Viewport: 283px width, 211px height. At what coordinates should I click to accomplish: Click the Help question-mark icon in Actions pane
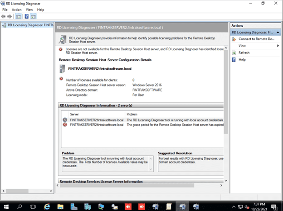coord(234,60)
